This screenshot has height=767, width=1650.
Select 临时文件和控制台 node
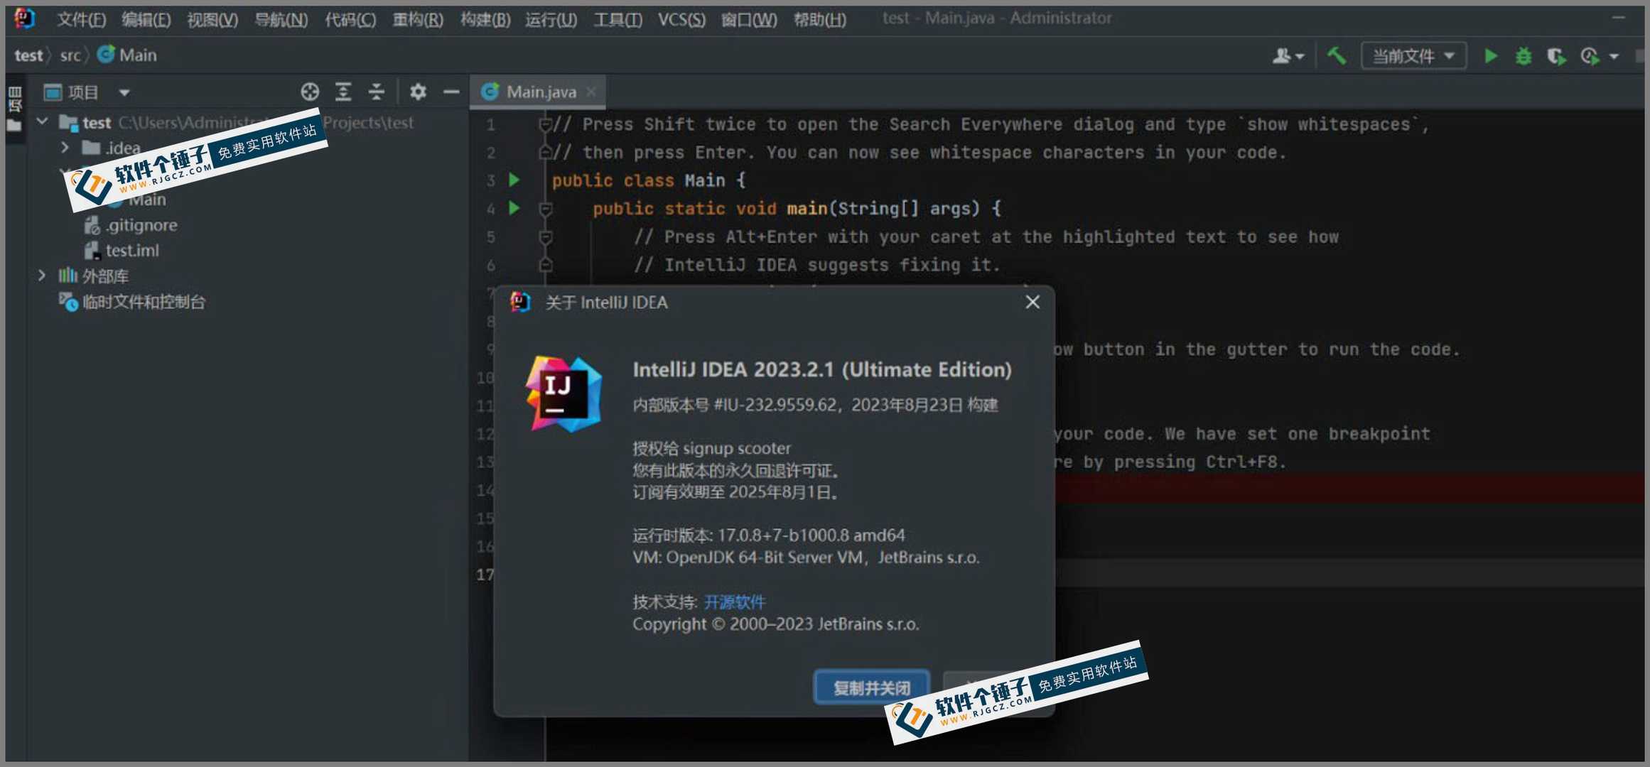click(132, 302)
